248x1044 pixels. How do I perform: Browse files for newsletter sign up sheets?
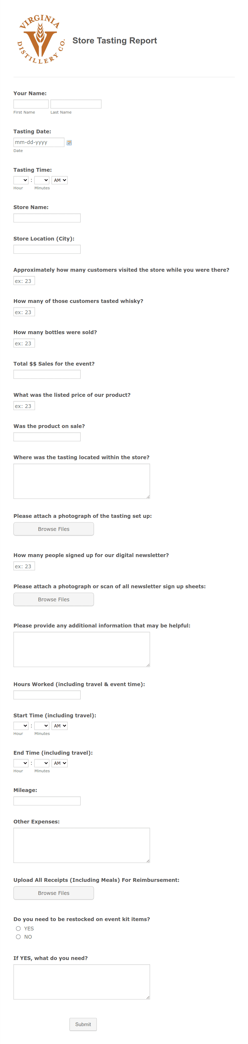click(x=54, y=599)
